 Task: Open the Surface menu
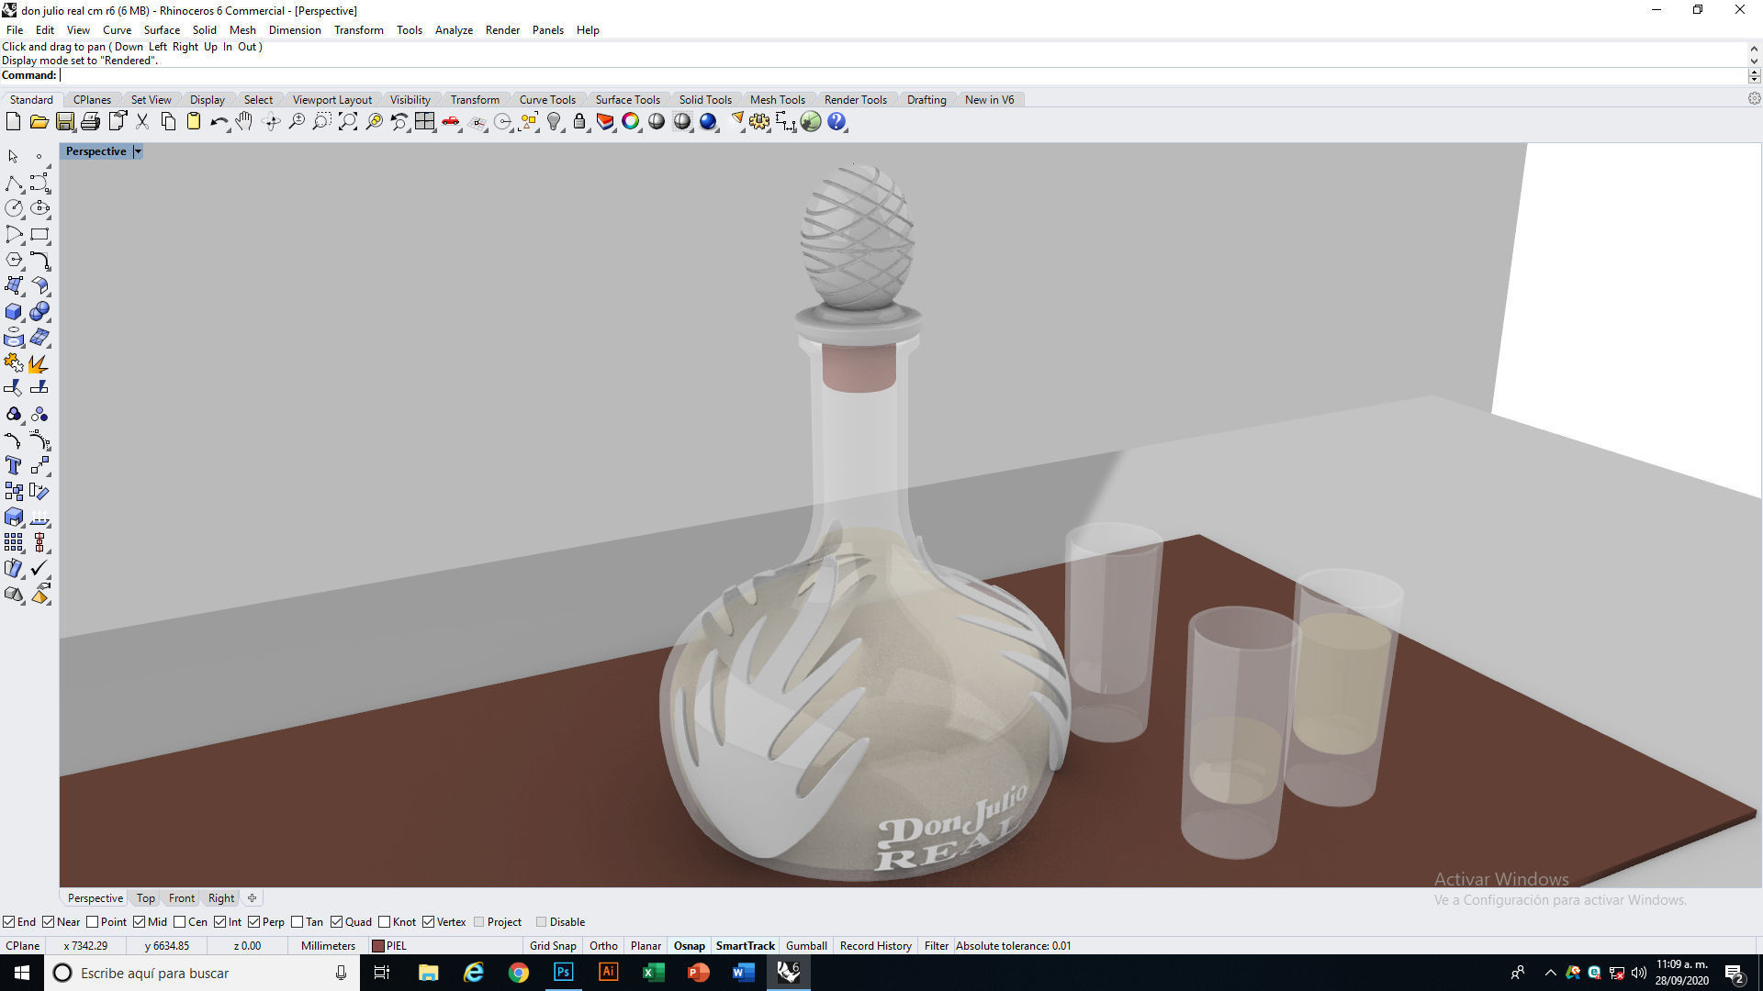(162, 30)
